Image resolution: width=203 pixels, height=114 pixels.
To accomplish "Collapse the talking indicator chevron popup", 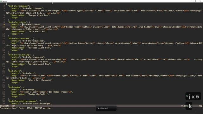I will 99,108.
